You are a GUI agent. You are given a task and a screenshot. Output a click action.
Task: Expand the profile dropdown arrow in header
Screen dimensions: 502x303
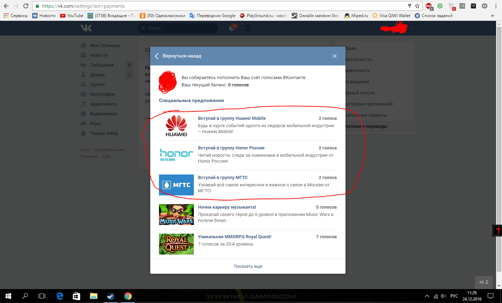(411, 28)
